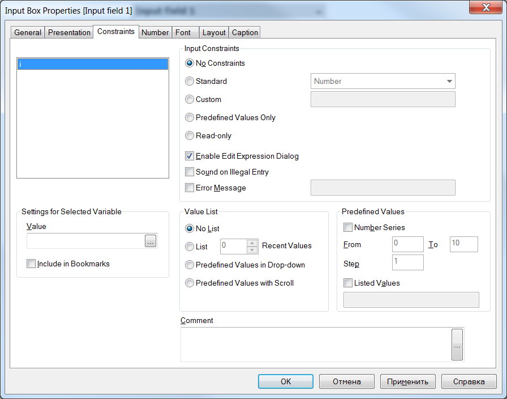Viewport: 507px width, 399px height.
Task: Click the Value ellipsis browse button
Action: click(x=150, y=241)
